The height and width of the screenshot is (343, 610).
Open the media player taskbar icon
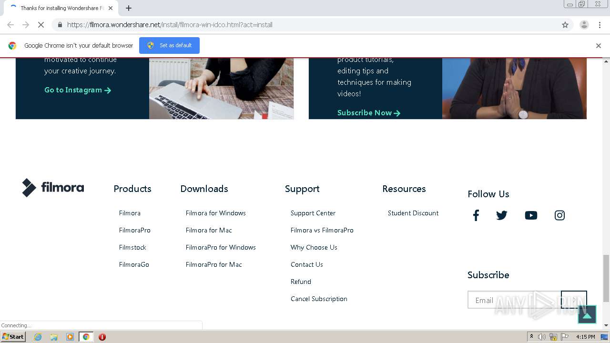[x=70, y=337]
